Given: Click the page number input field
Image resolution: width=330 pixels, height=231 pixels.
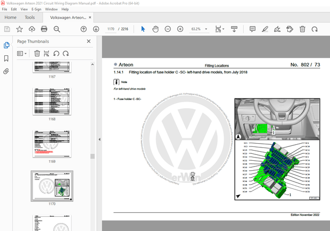Looking at the screenshot, I should tap(111, 29).
